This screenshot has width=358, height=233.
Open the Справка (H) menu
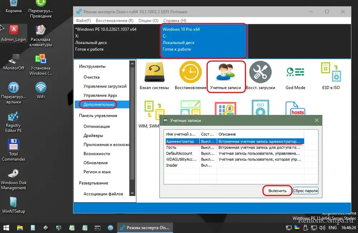click(x=175, y=20)
